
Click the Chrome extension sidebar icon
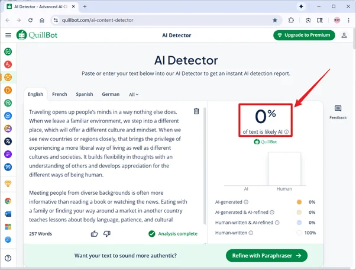(8, 201)
